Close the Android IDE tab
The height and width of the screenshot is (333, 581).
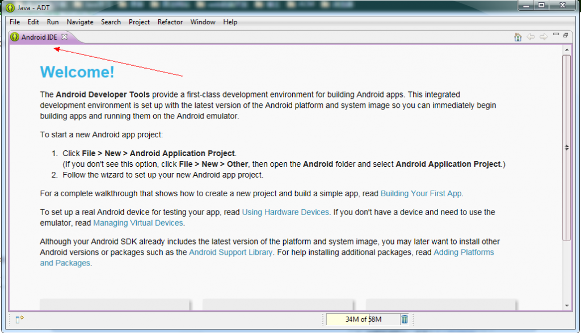65,37
